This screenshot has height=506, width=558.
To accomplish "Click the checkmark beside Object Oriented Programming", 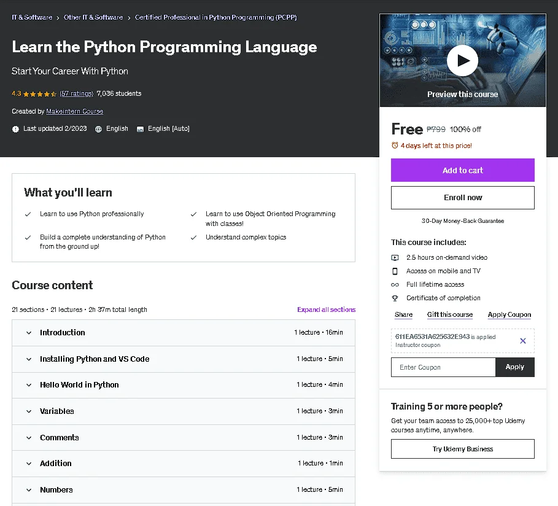I will pyautogui.click(x=193, y=214).
